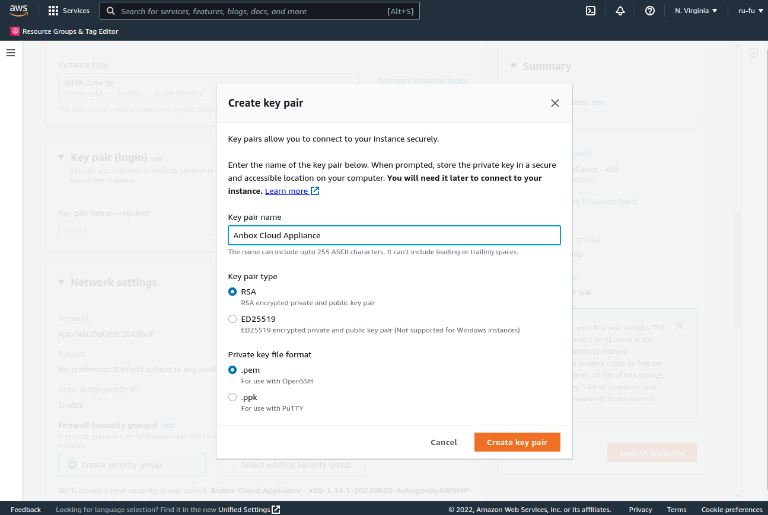Viewport: 768px width, 515px height.
Task: Click the Create key pair button
Action: click(517, 442)
